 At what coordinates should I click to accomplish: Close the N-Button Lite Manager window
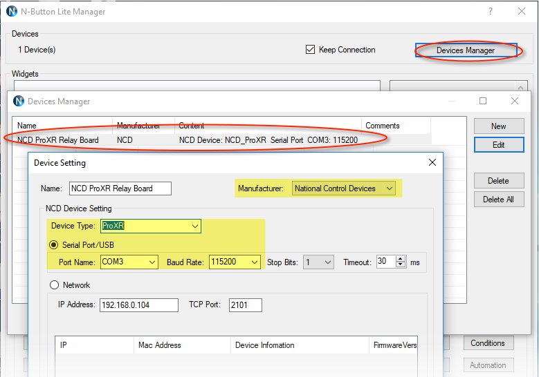(522, 11)
